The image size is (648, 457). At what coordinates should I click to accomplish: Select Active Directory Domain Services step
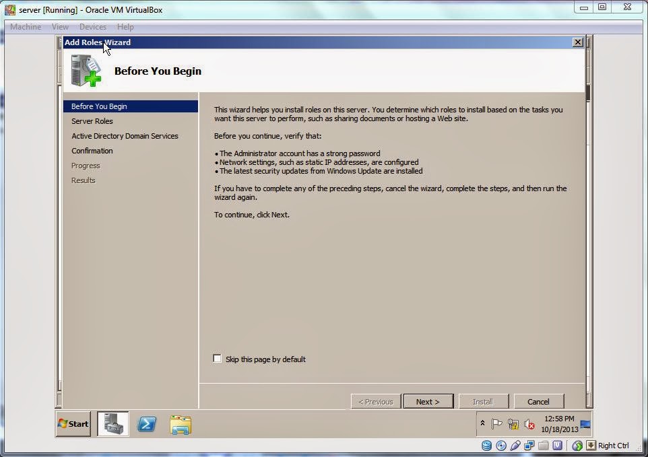pyautogui.click(x=125, y=136)
